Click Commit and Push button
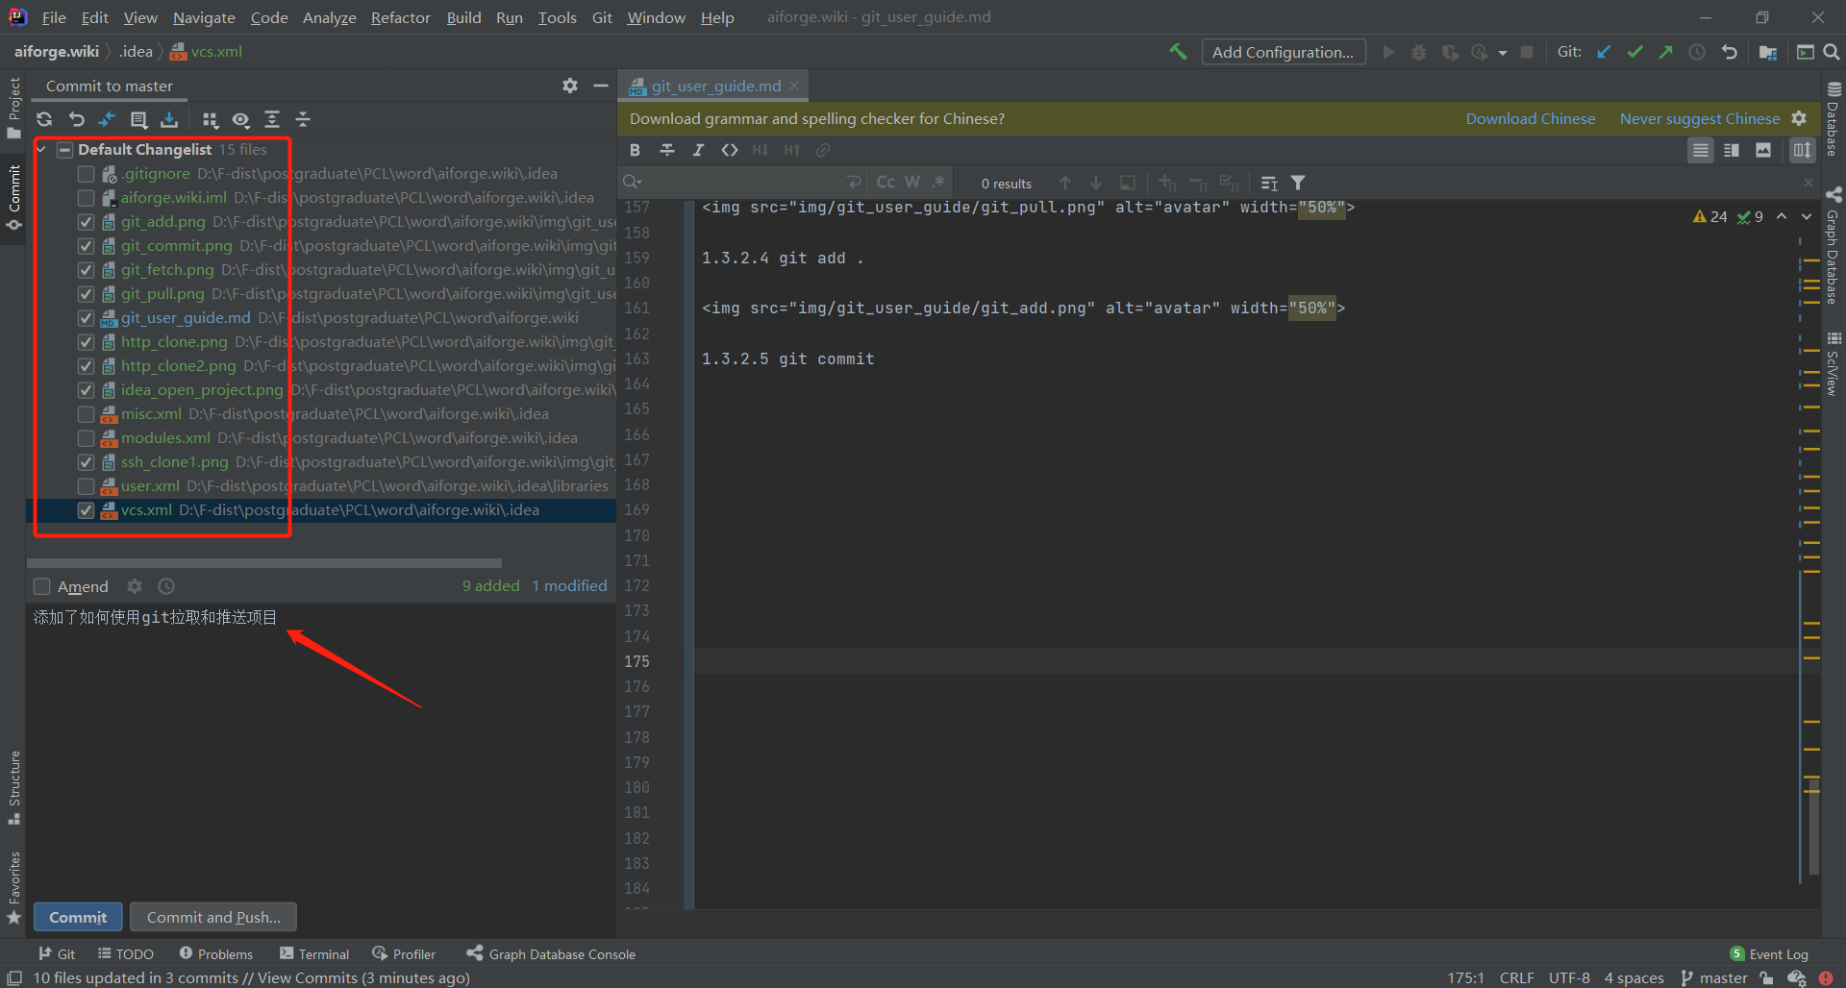The image size is (1846, 988). pyautogui.click(x=213, y=917)
